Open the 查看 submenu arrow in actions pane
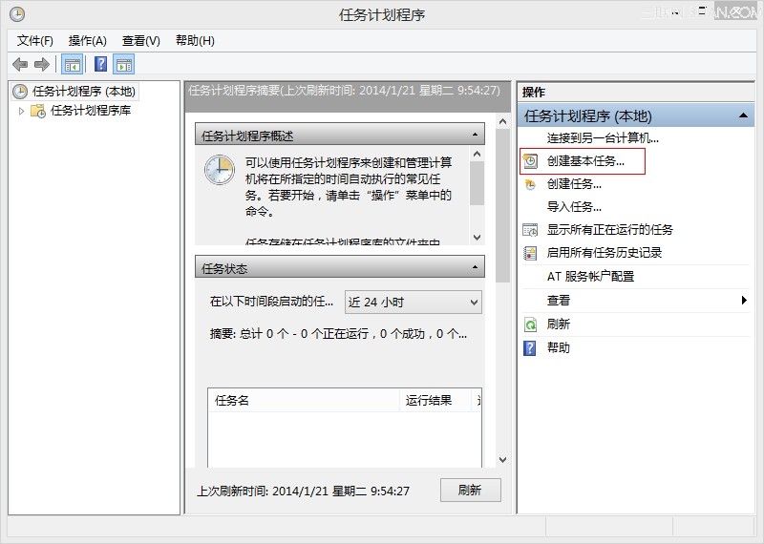The width and height of the screenshot is (764, 544). pos(744,300)
